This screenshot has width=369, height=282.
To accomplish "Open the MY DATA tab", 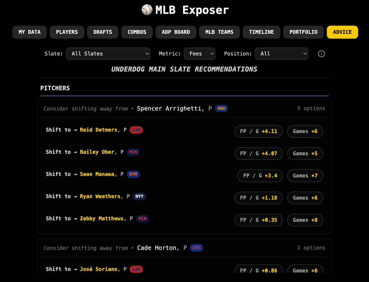I will 30,32.
